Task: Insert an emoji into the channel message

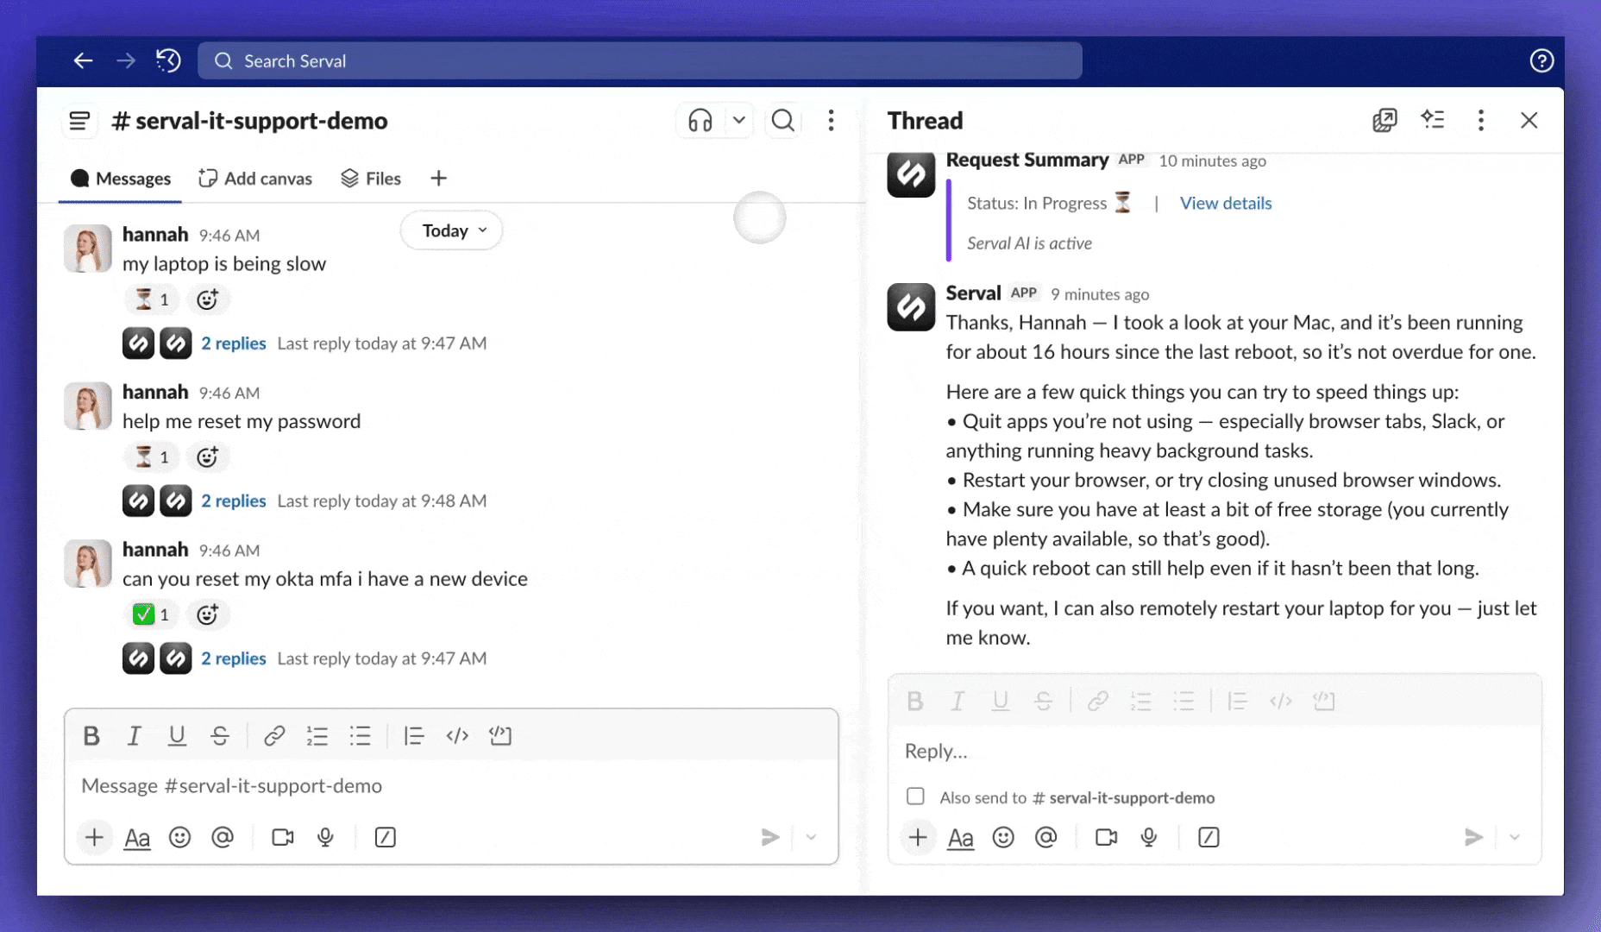Action: point(179,837)
